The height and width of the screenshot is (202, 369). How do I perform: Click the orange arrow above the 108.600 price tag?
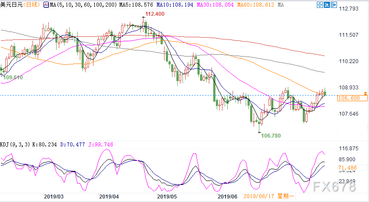click(365, 93)
